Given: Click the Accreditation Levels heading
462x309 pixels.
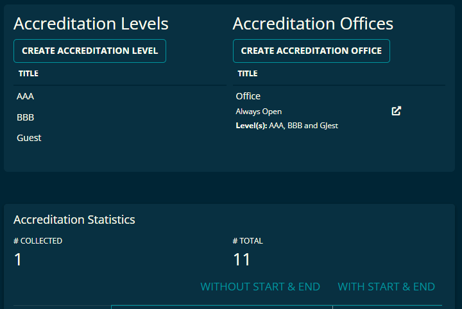Looking at the screenshot, I should point(91,24).
